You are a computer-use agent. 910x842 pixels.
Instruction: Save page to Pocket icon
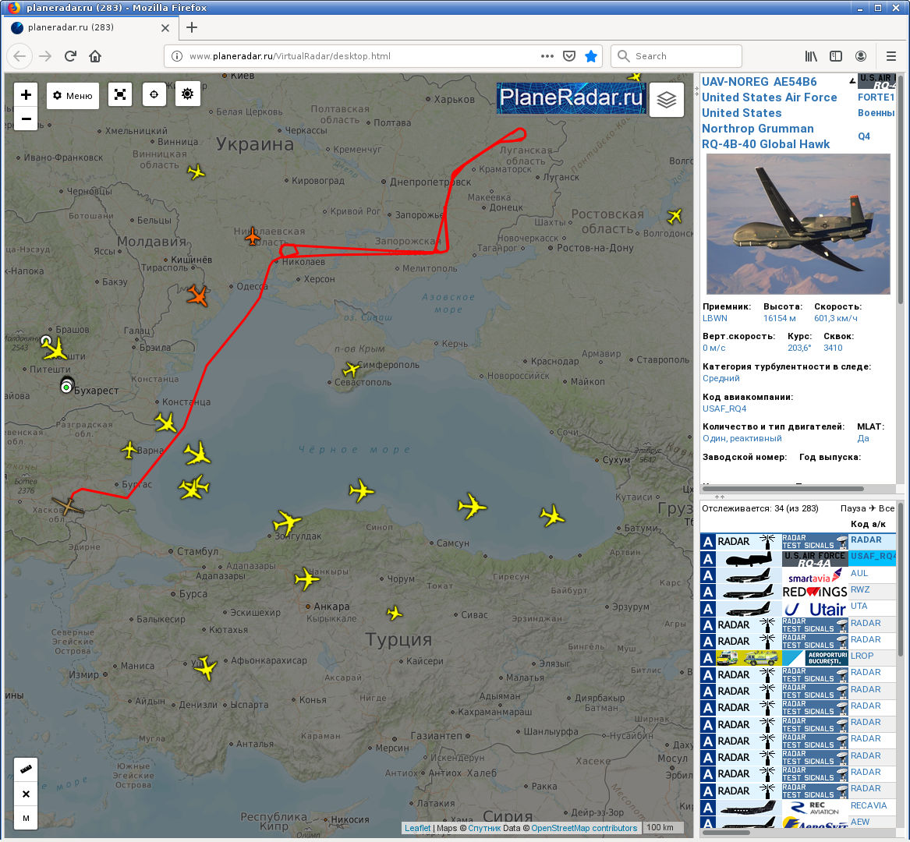569,56
